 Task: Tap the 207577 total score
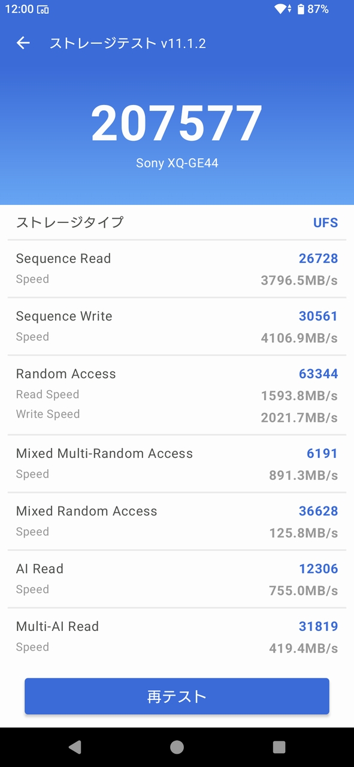(177, 123)
